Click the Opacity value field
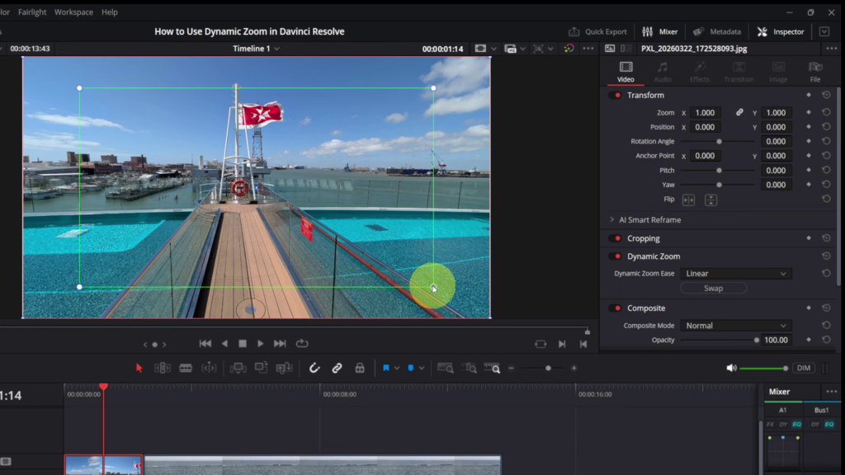The width and height of the screenshot is (845, 475). 776,340
